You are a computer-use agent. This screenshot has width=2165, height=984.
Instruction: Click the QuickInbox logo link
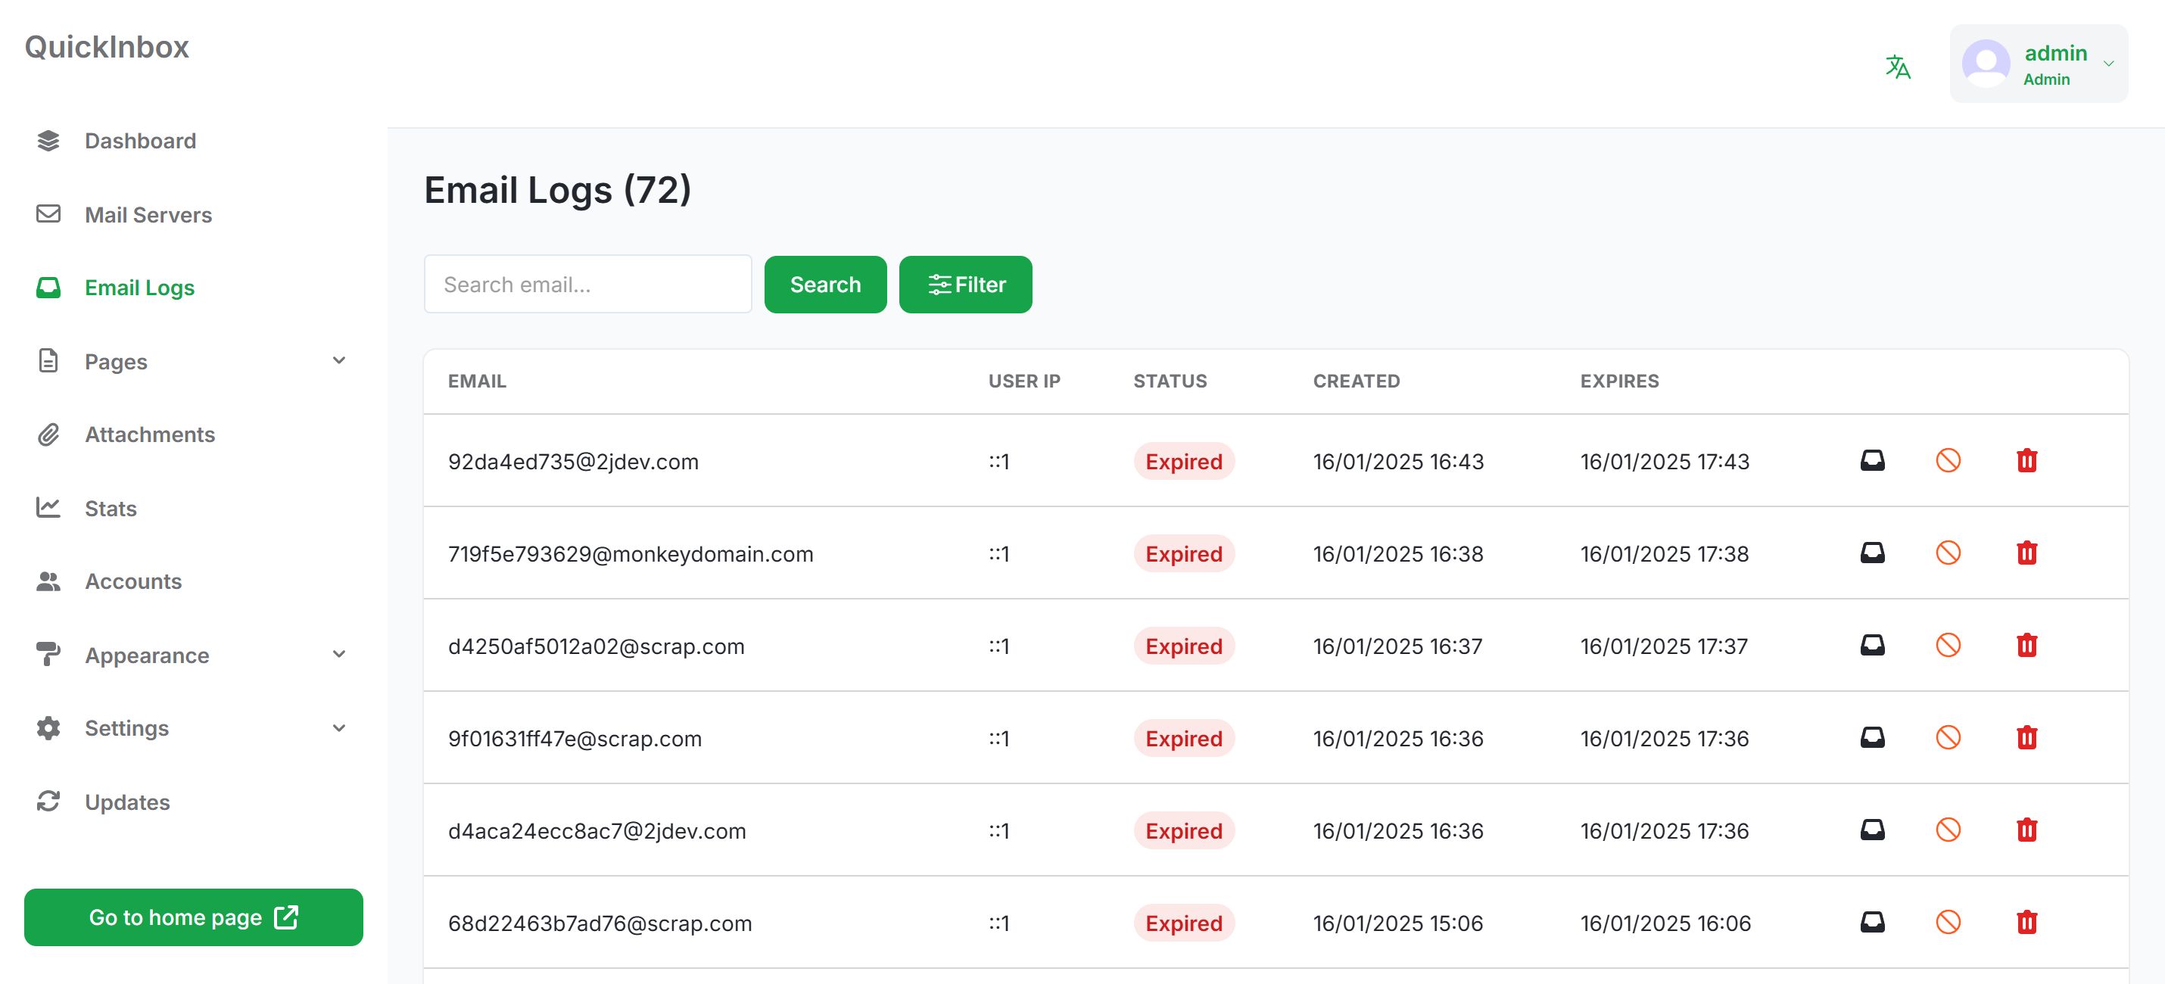tap(107, 47)
